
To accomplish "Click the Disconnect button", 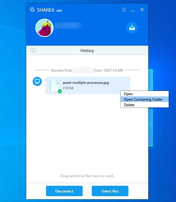I will (x=64, y=191).
